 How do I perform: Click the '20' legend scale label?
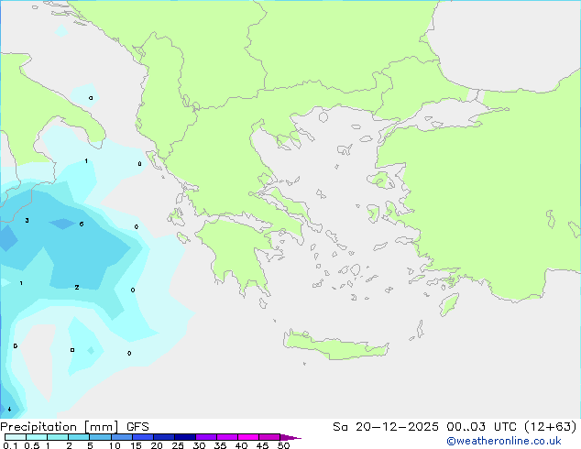click(157, 445)
